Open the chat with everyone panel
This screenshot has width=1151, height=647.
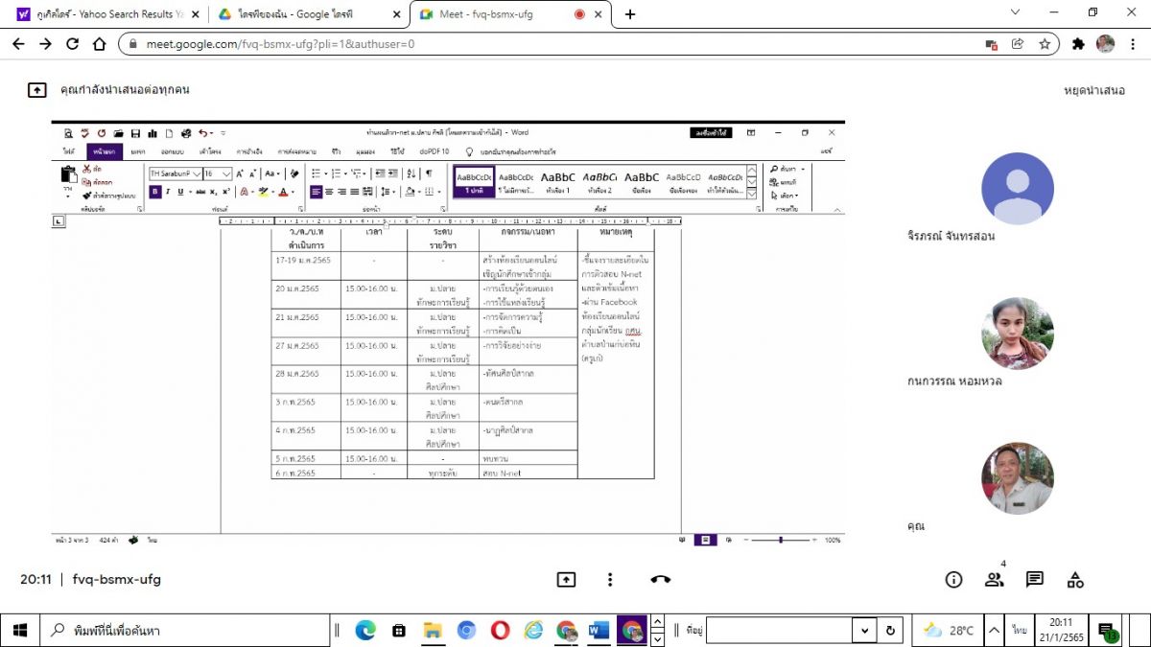click(x=1034, y=579)
